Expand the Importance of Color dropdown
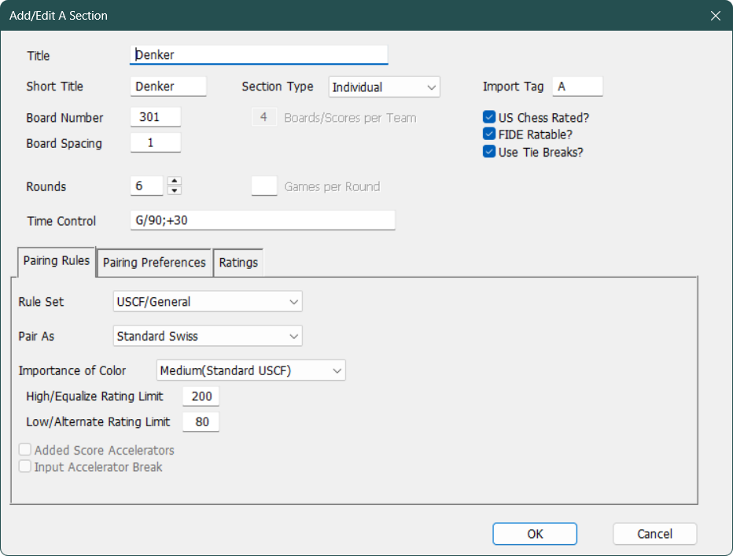 pyautogui.click(x=251, y=370)
